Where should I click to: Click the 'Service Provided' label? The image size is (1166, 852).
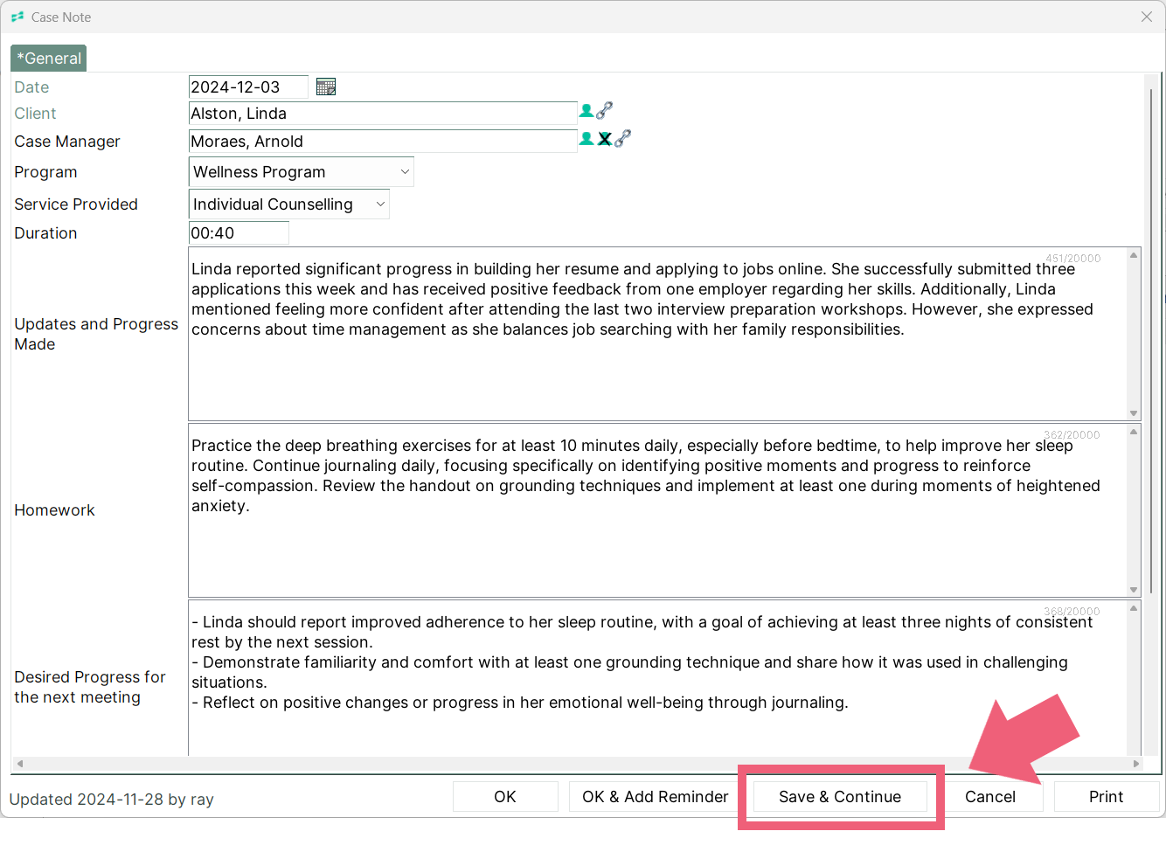[x=76, y=204]
